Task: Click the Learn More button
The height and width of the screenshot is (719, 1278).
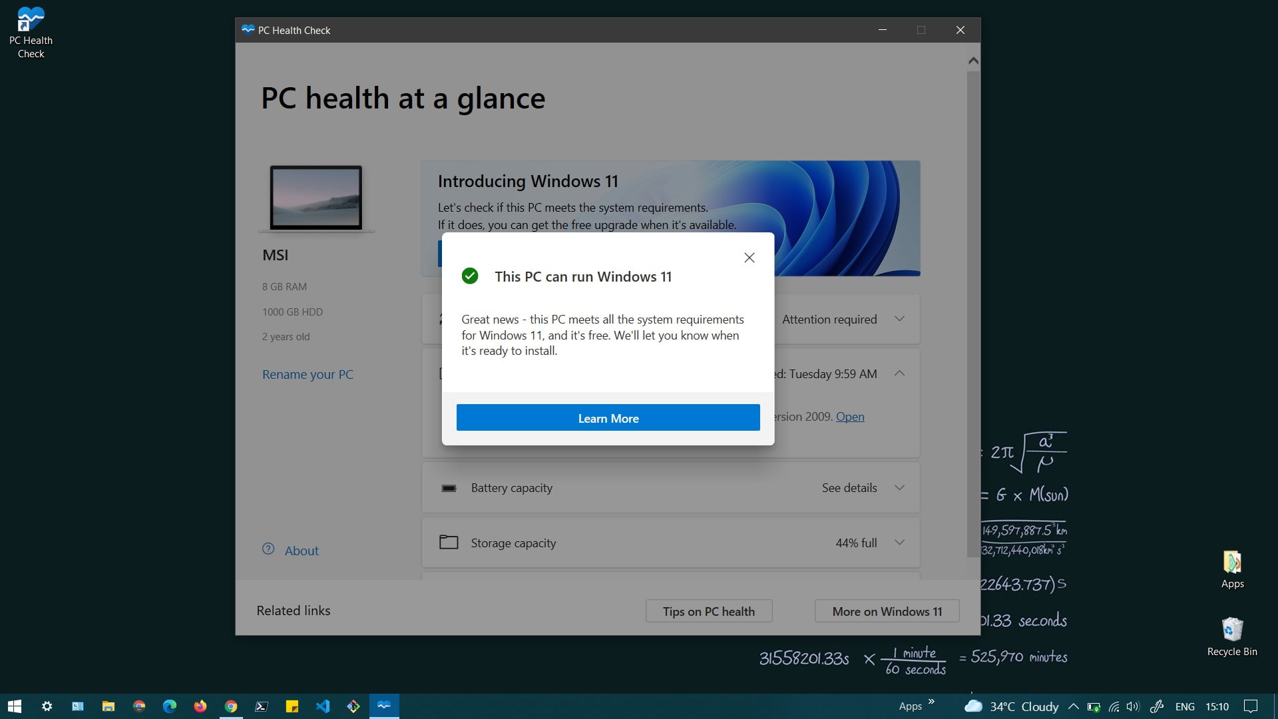Action: [x=608, y=418]
